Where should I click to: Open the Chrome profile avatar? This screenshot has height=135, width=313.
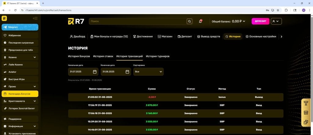point(304,10)
